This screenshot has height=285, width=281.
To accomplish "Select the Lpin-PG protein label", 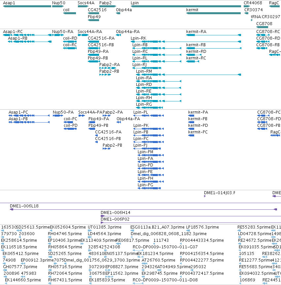I will tap(145, 185).
